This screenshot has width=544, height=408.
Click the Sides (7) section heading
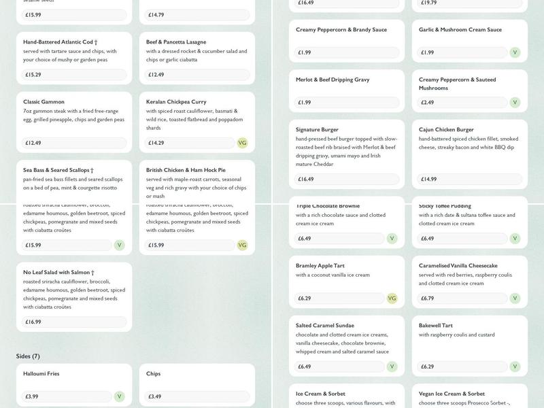[28, 356]
